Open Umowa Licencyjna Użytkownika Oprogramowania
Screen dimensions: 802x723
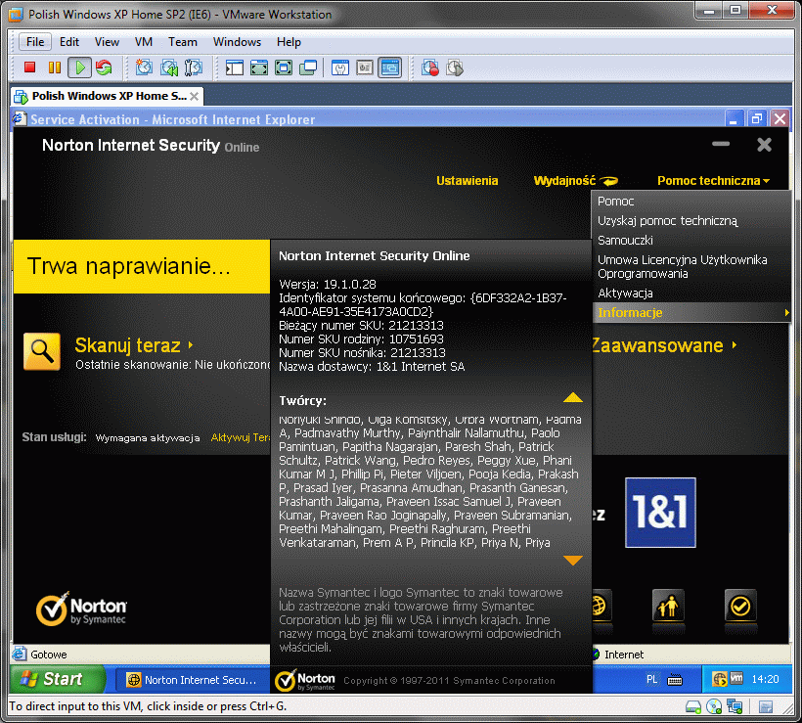point(683,266)
